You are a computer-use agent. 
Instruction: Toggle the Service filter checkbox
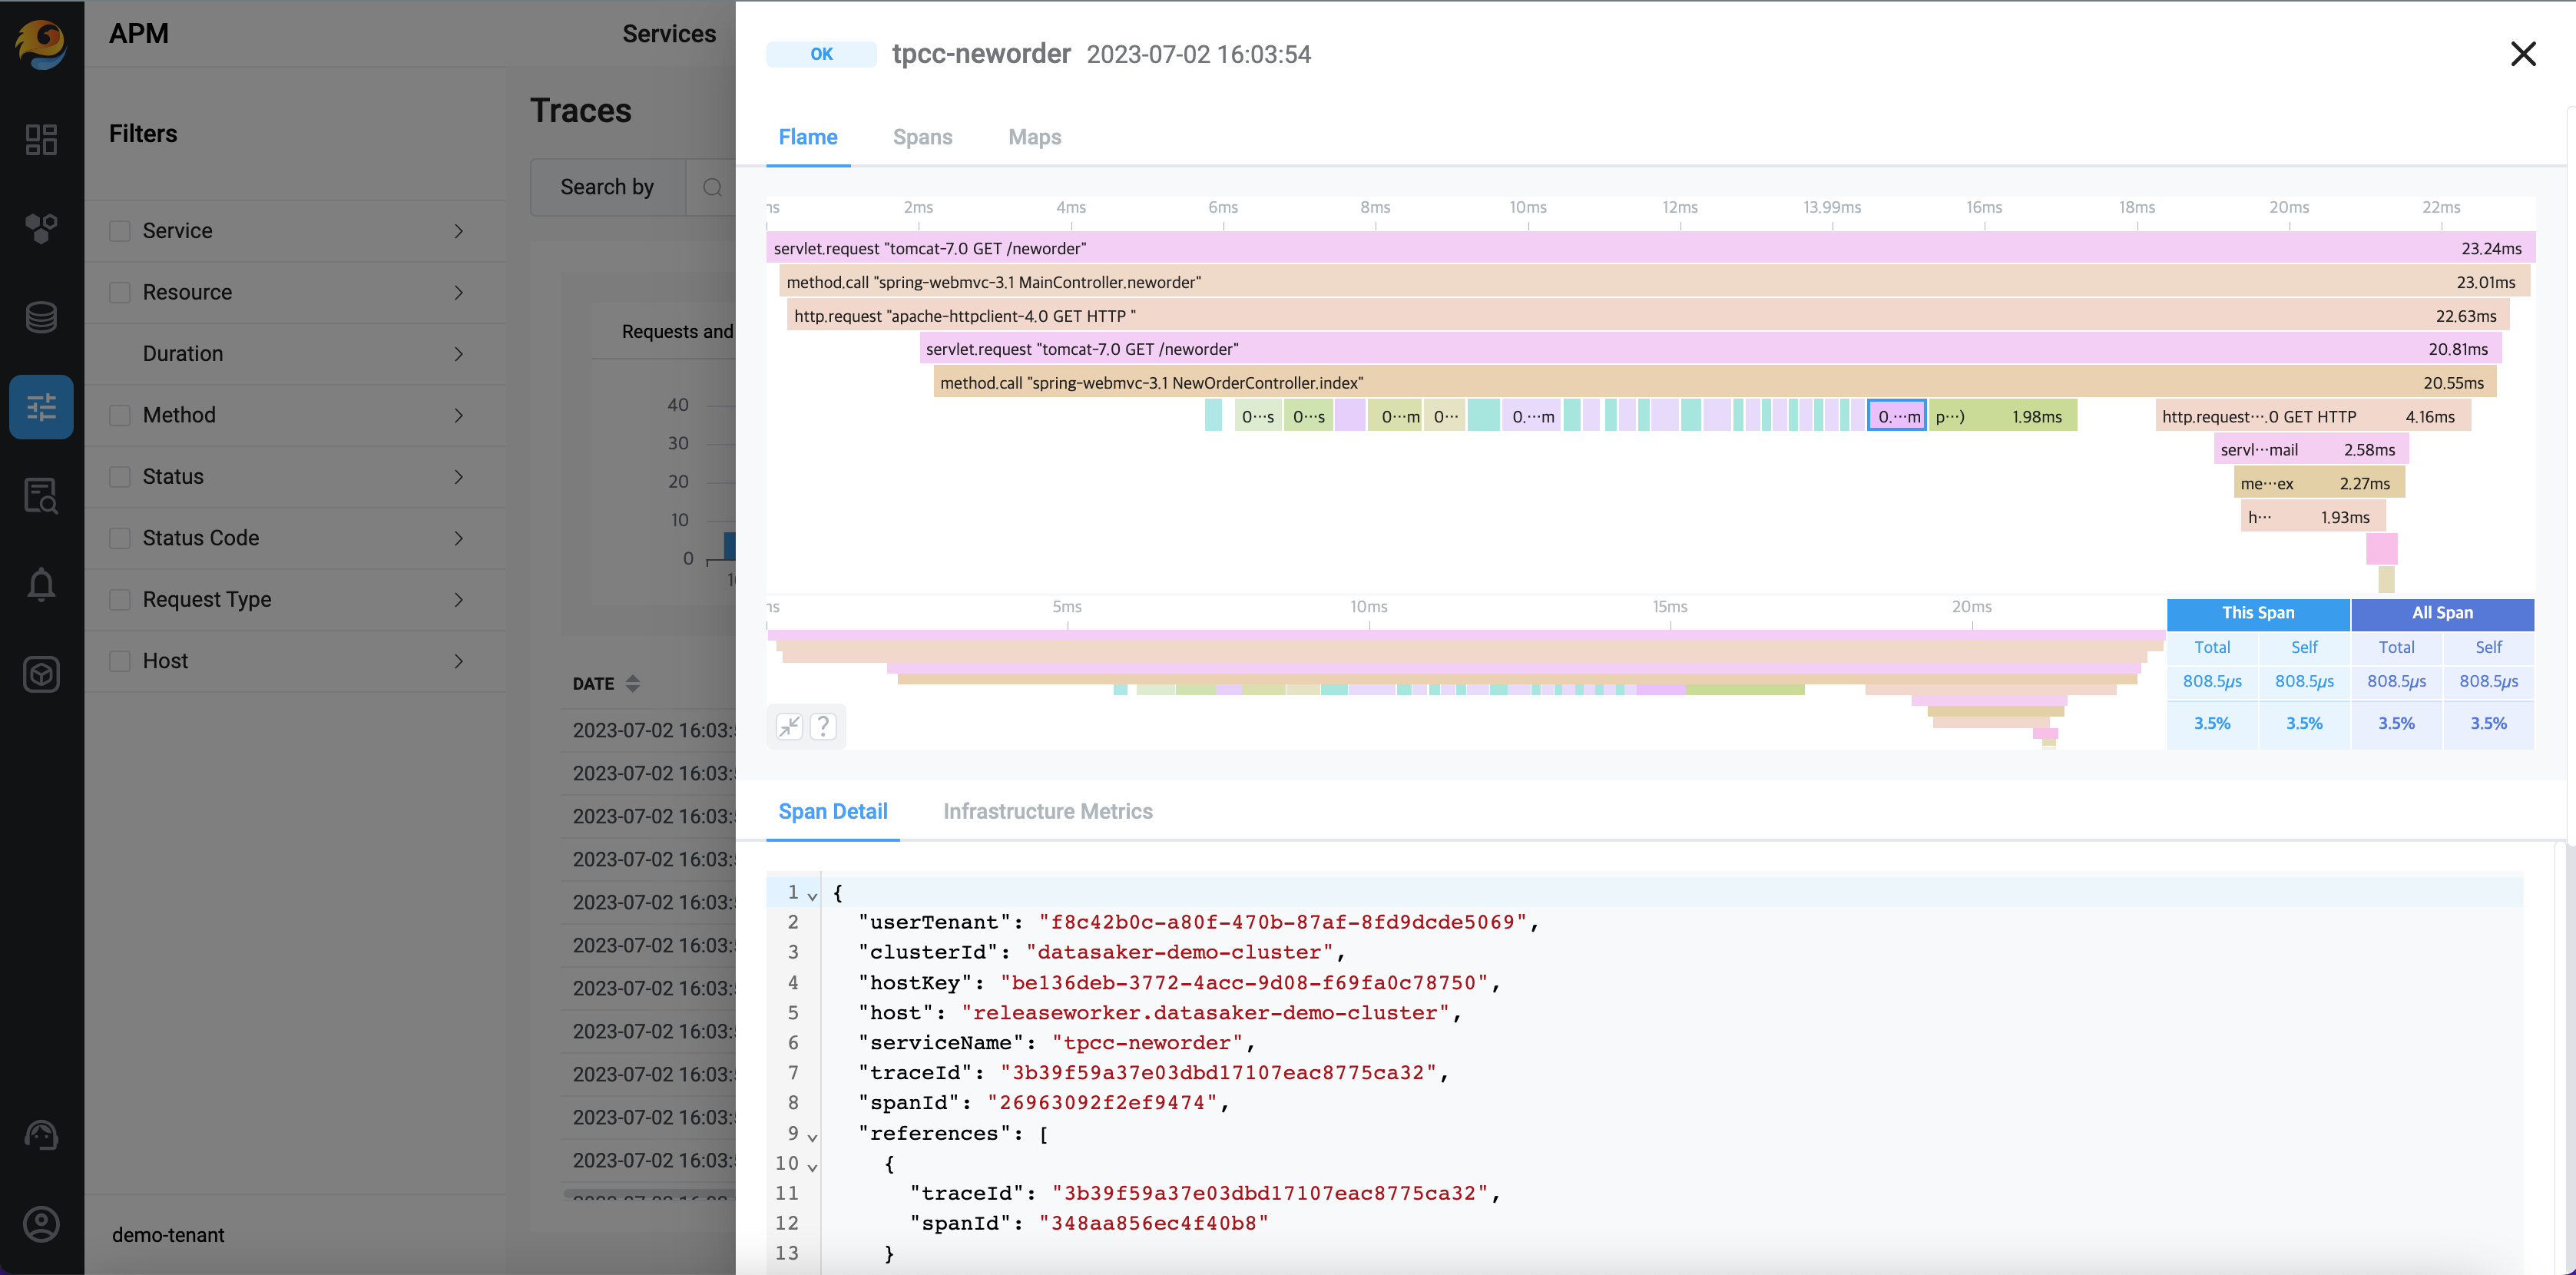coord(120,231)
